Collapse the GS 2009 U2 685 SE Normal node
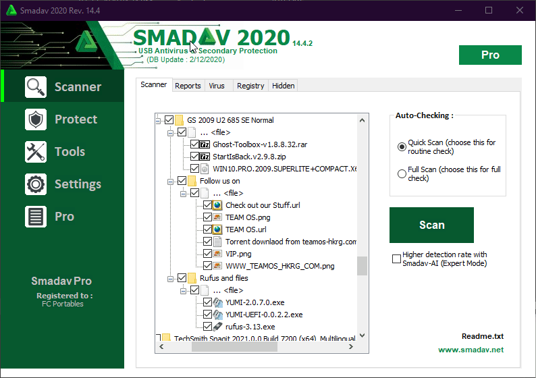Viewport: 536px width, 378px height. [158, 121]
